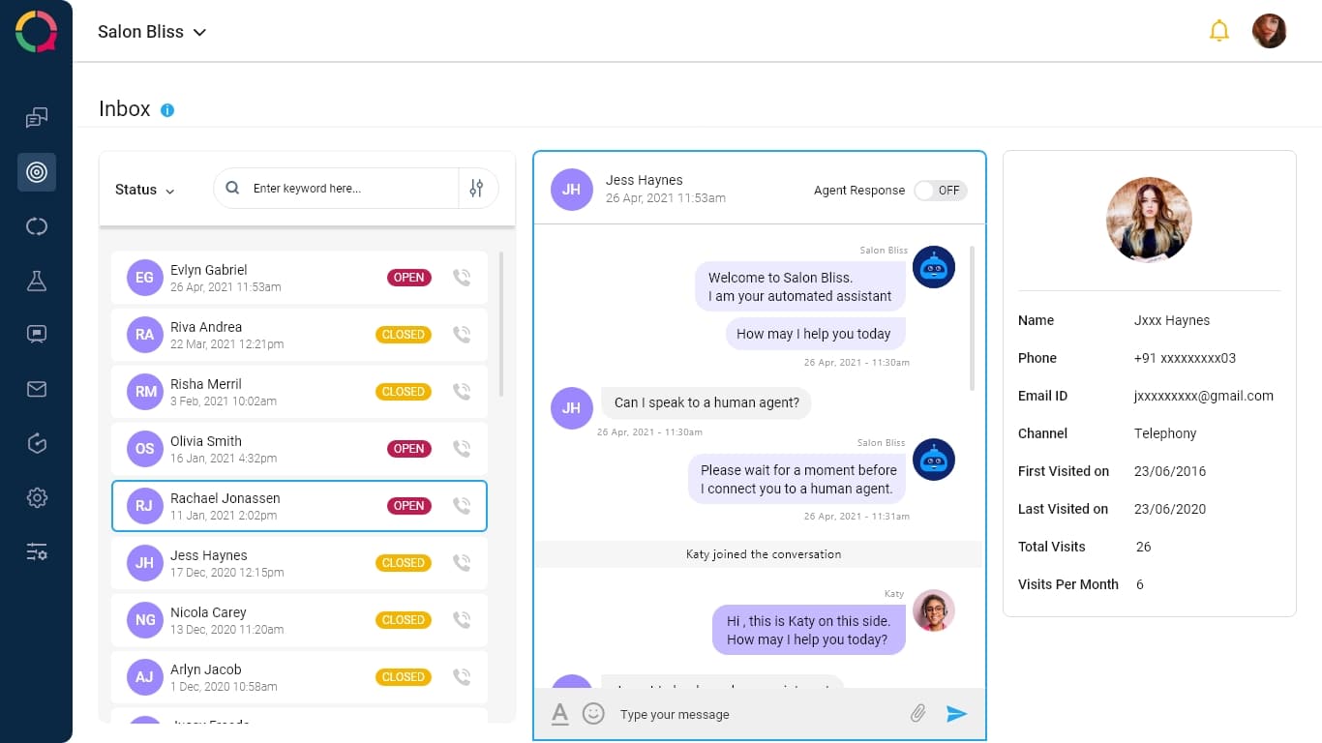The image size is (1322, 743).
Task: Open the lab flask icon in sidebar
Action: point(37,281)
